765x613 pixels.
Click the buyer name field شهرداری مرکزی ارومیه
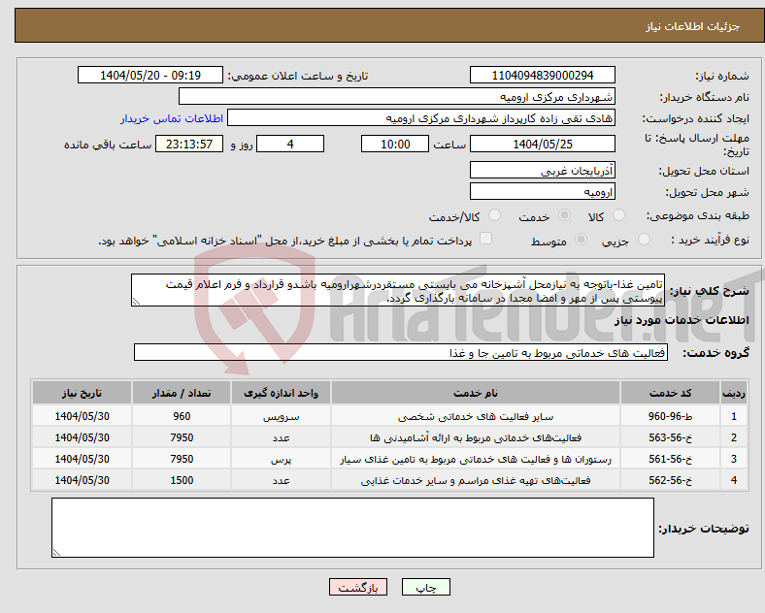(x=397, y=96)
